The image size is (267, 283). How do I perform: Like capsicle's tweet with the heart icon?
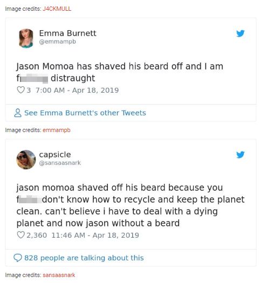[x=20, y=235]
